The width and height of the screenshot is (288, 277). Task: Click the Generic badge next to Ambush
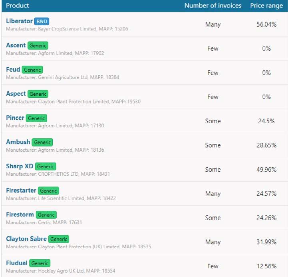point(42,142)
